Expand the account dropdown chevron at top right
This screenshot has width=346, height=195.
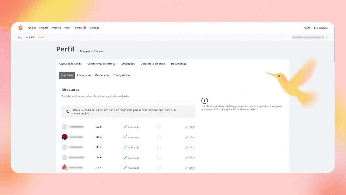[x=327, y=37]
